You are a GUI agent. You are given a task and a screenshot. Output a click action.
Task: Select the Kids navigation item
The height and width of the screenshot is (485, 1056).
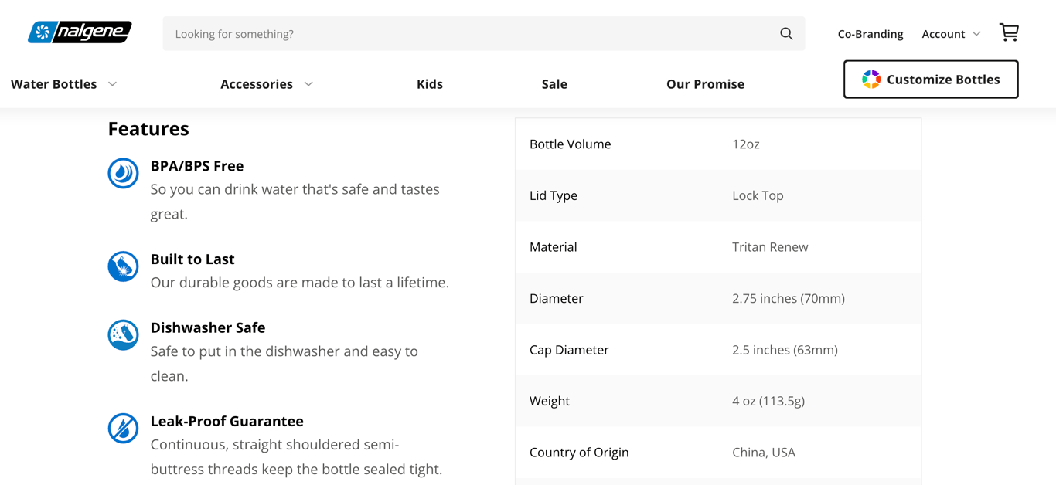coord(430,83)
